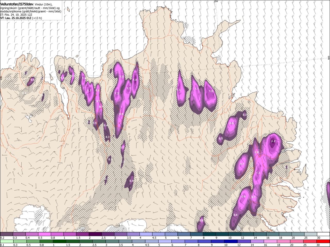330x247 pixels.
Task: Pick the upper legend swatch starting at 10
Action: tap(235, 234)
